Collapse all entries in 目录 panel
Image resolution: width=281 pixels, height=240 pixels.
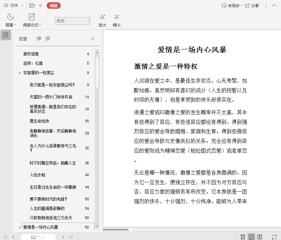[x=47, y=39]
